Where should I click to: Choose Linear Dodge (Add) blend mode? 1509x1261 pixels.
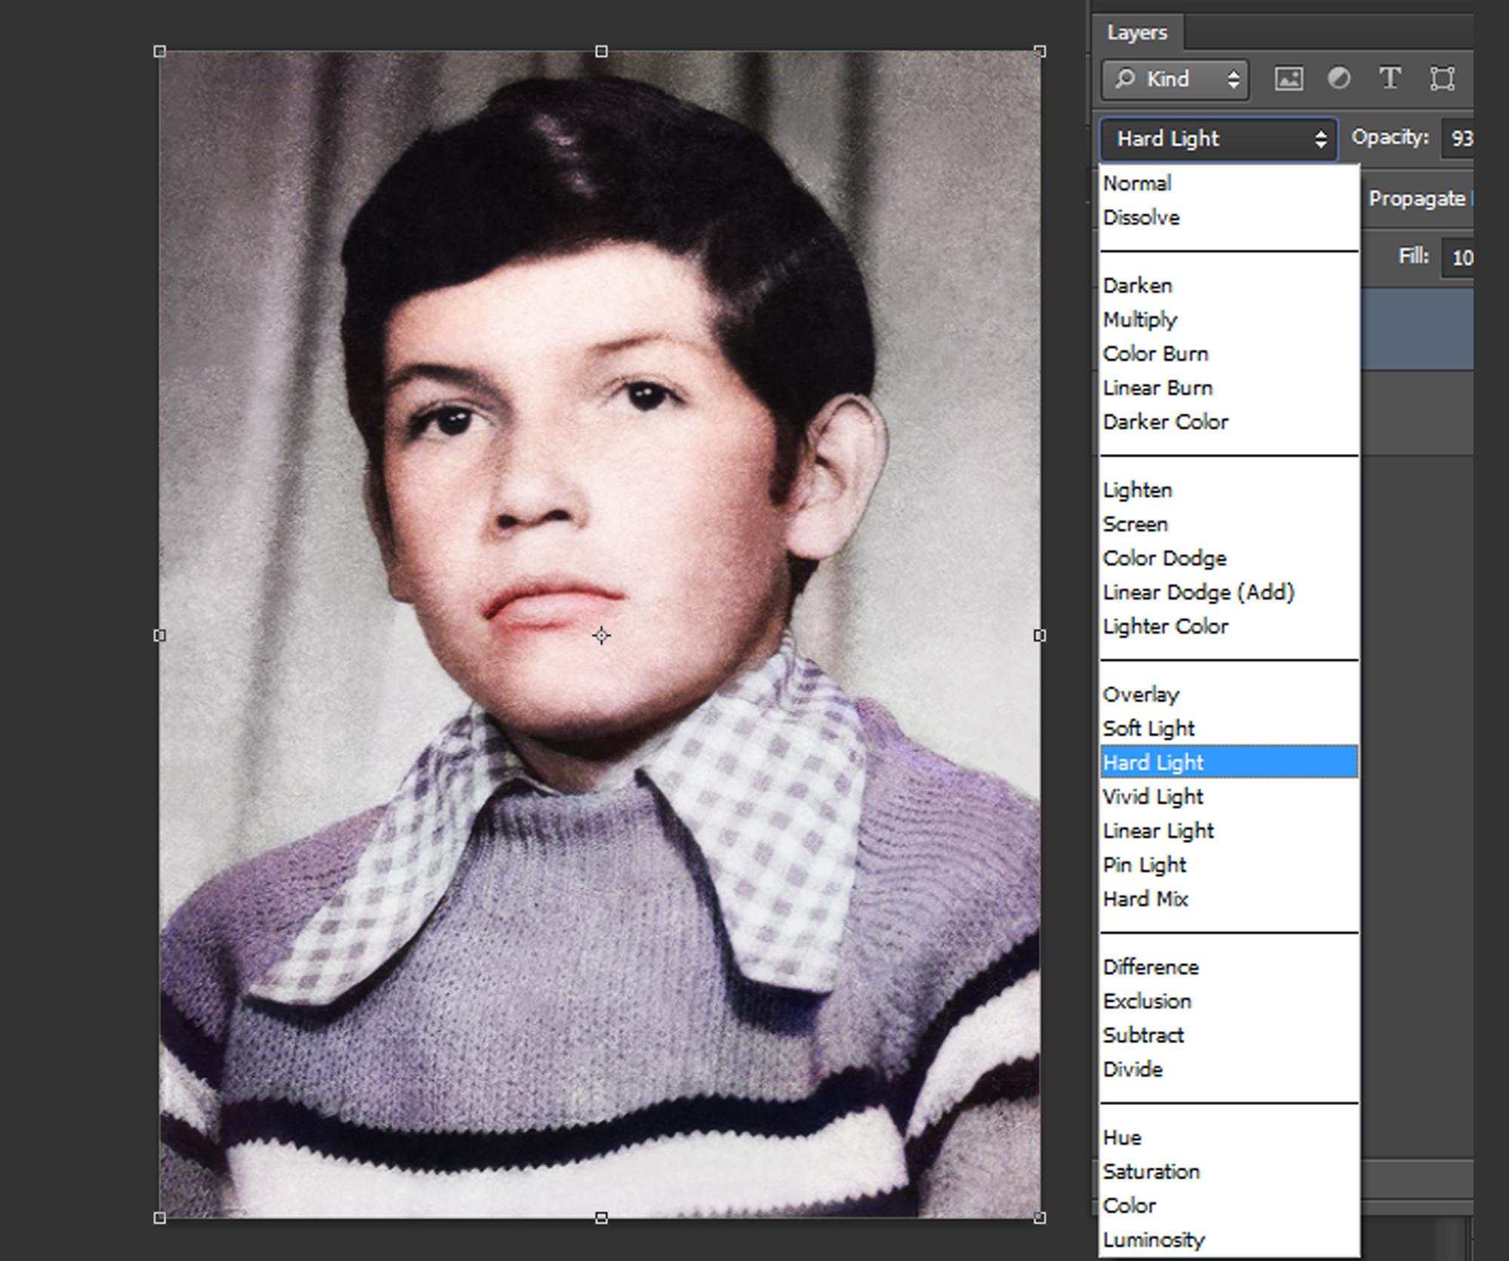pos(1229,592)
